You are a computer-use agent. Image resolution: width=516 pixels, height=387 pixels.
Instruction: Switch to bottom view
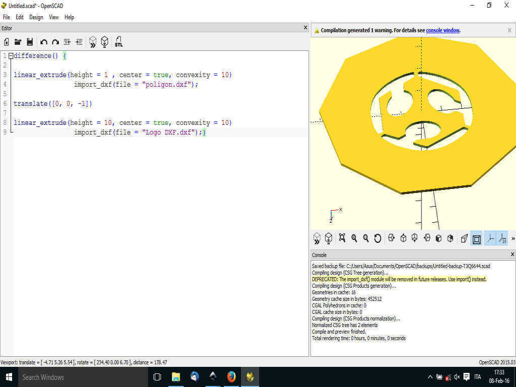(415, 238)
